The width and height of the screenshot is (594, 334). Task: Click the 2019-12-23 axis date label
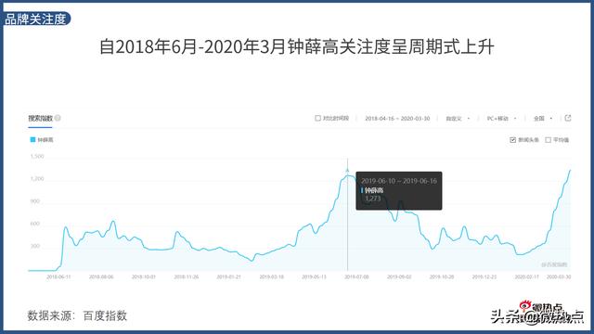484,276
